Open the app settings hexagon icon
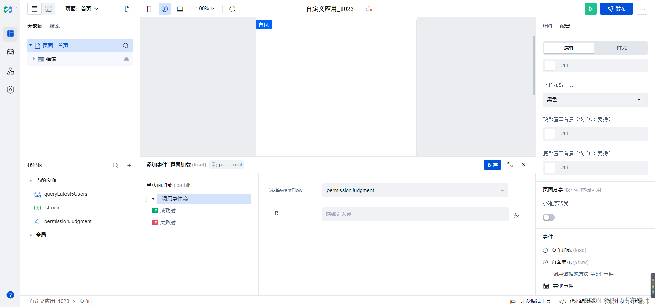The width and height of the screenshot is (655, 307). click(10, 90)
